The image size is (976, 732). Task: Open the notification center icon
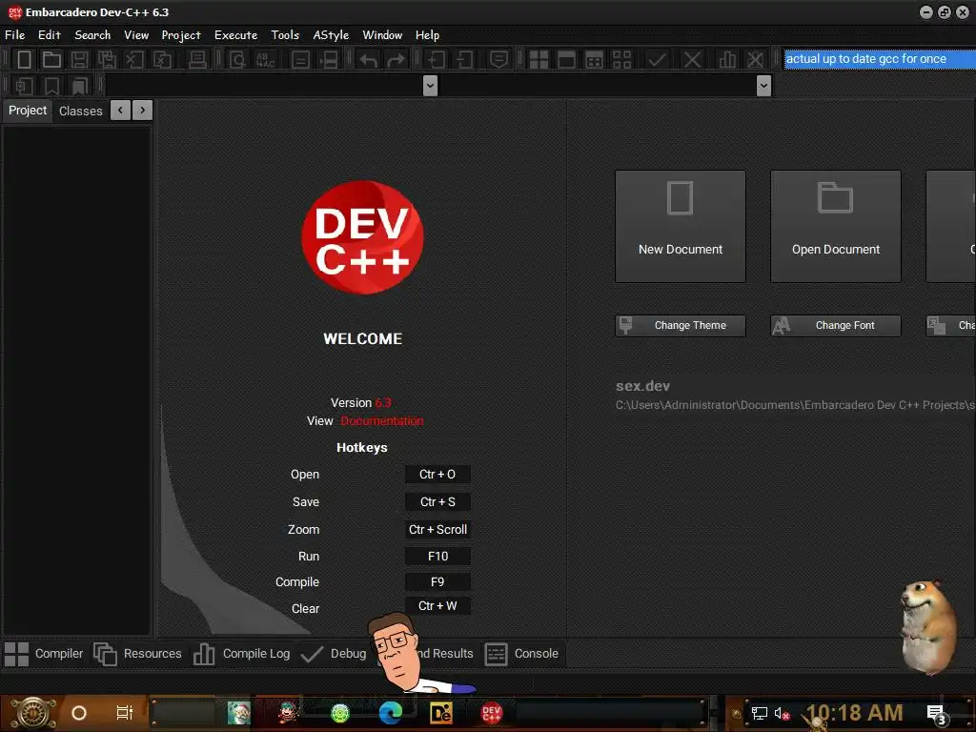click(936, 713)
